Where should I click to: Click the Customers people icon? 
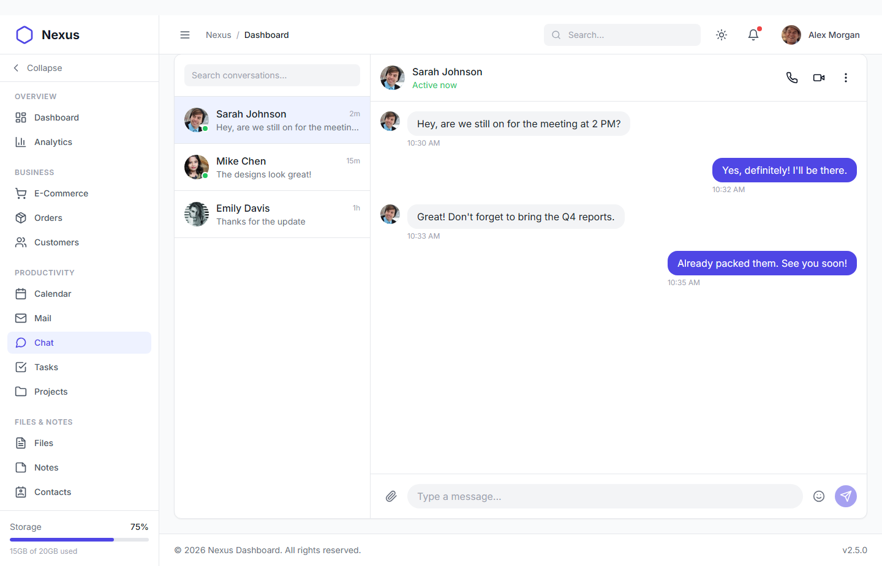coord(21,242)
